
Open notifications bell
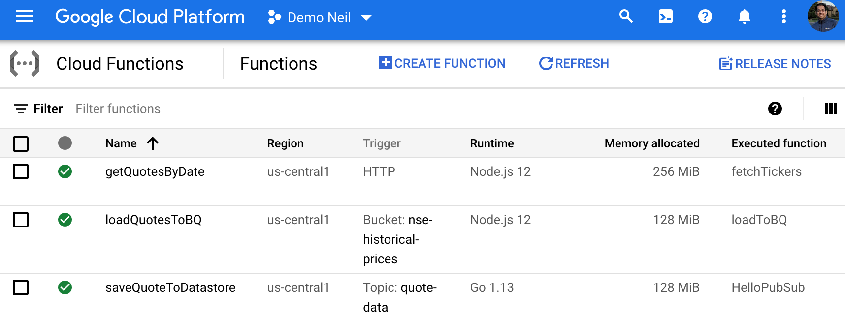744,17
